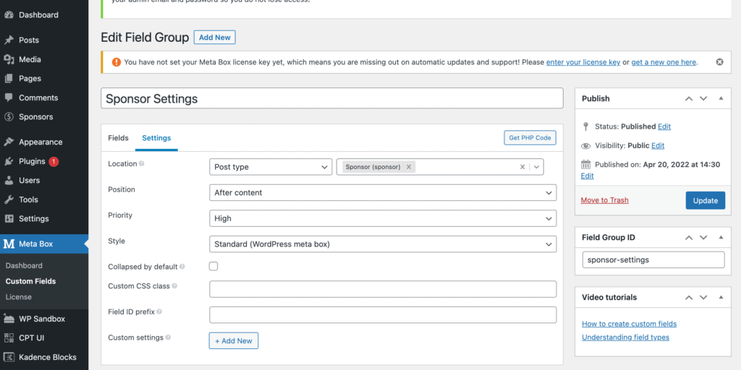Click the Get PHP Code button
Screen dimensions: 741x370
click(530, 138)
